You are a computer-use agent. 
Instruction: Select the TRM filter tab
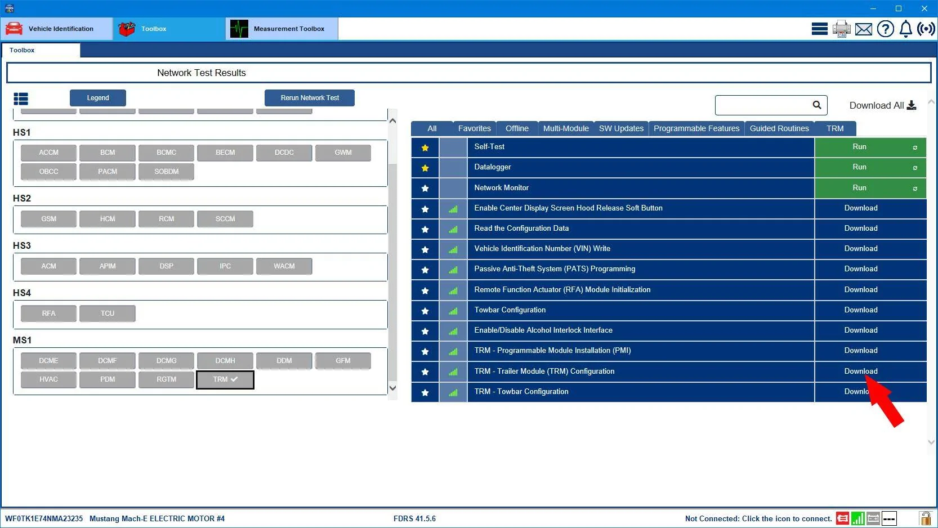pos(835,128)
